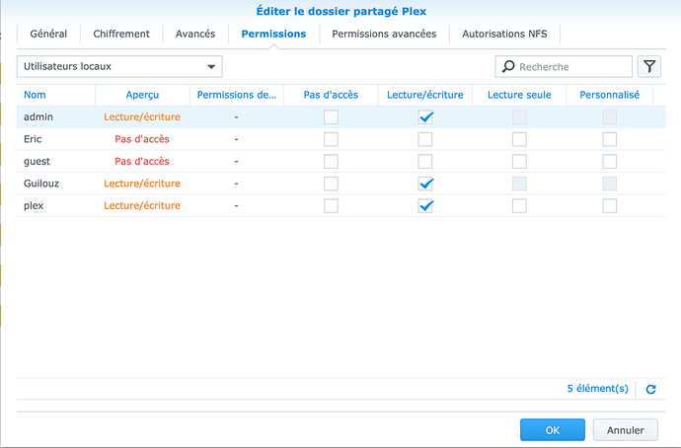Sort by the Nom column header
The height and width of the screenshot is (448, 681).
click(36, 95)
